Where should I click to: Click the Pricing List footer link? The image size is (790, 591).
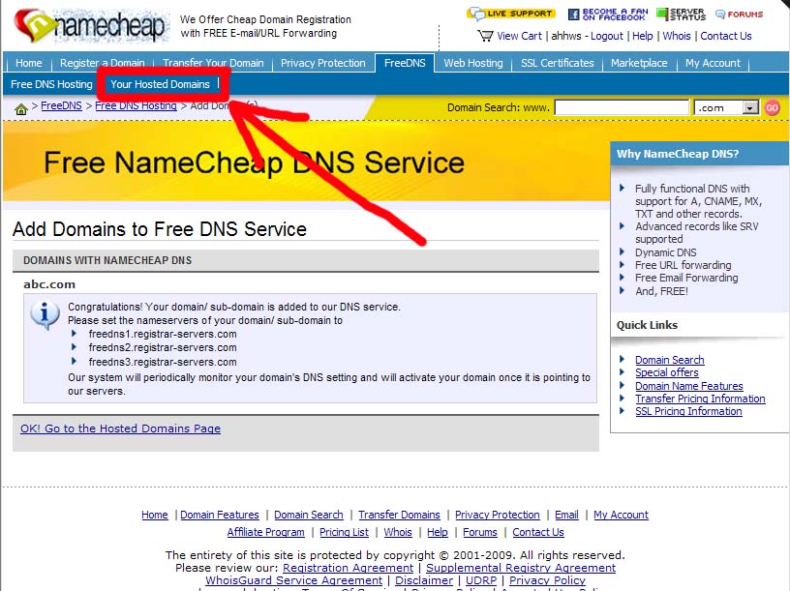[344, 532]
